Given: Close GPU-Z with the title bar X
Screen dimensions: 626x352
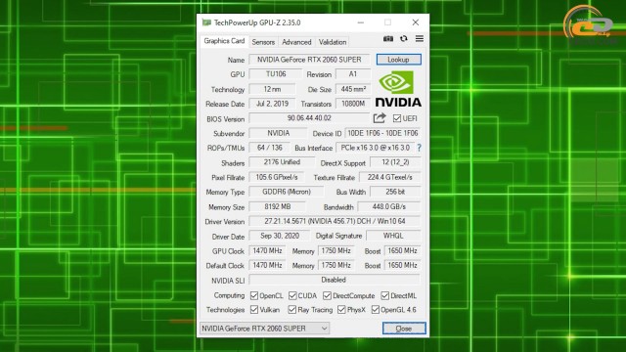Looking at the screenshot, I should coord(416,22).
